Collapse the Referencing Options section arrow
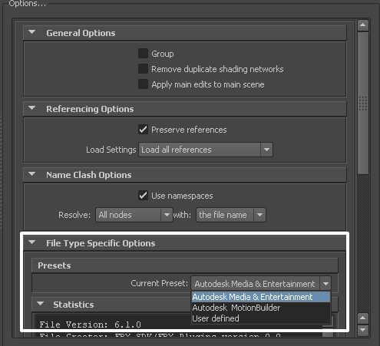This screenshot has height=346, width=380. click(32, 108)
